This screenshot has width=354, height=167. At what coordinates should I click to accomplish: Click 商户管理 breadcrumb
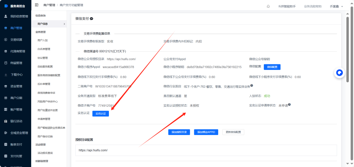click(x=49, y=5)
